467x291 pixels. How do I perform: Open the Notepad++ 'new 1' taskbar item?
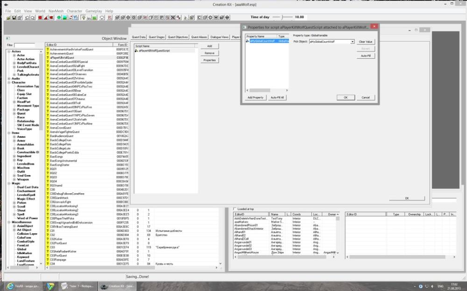point(78,286)
